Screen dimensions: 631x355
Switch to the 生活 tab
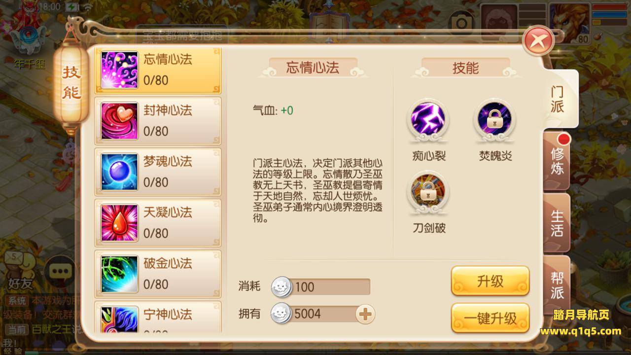[x=558, y=223]
